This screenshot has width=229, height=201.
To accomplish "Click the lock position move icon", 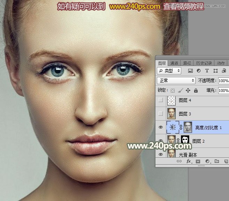I will pyautogui.click(x=188, y=91).
